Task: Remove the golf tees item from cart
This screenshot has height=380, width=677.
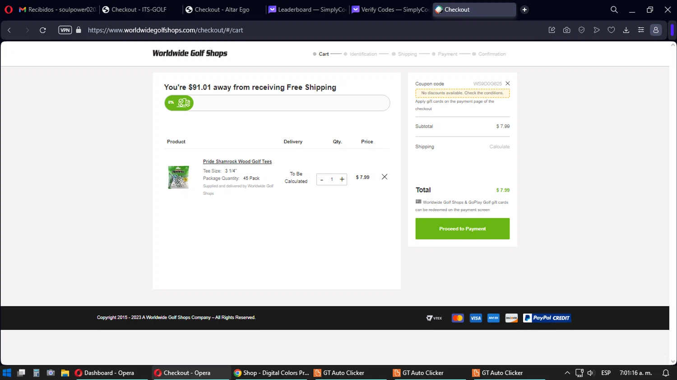Action: (385, 177)
